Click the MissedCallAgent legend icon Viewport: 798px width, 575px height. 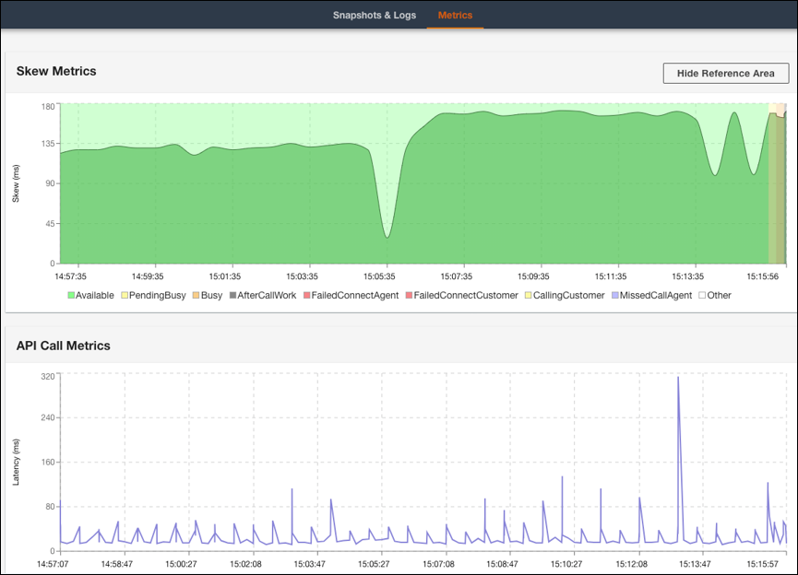tap(613, 295)
